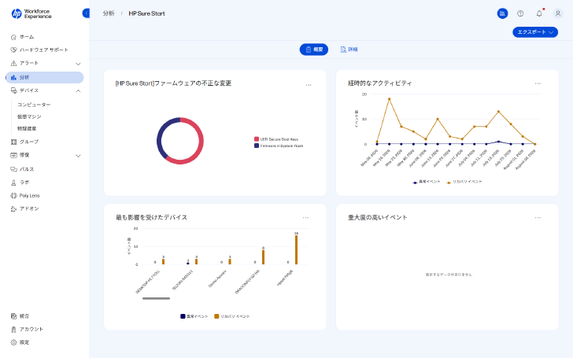The height and width of the screenshot is (358, 573).
Task: Click the アカウント account icon
Action: 13,330
